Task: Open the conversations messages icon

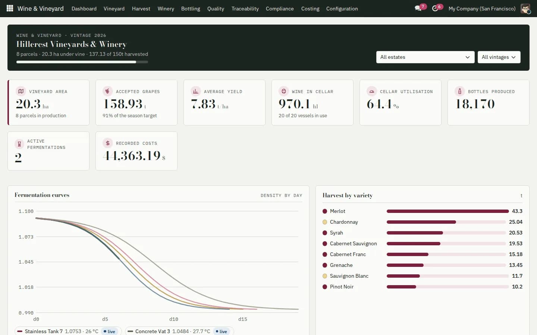Action: point(418,8)
